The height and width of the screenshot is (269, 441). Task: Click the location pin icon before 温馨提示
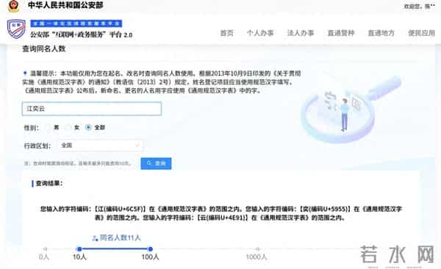tap(25, 73)
